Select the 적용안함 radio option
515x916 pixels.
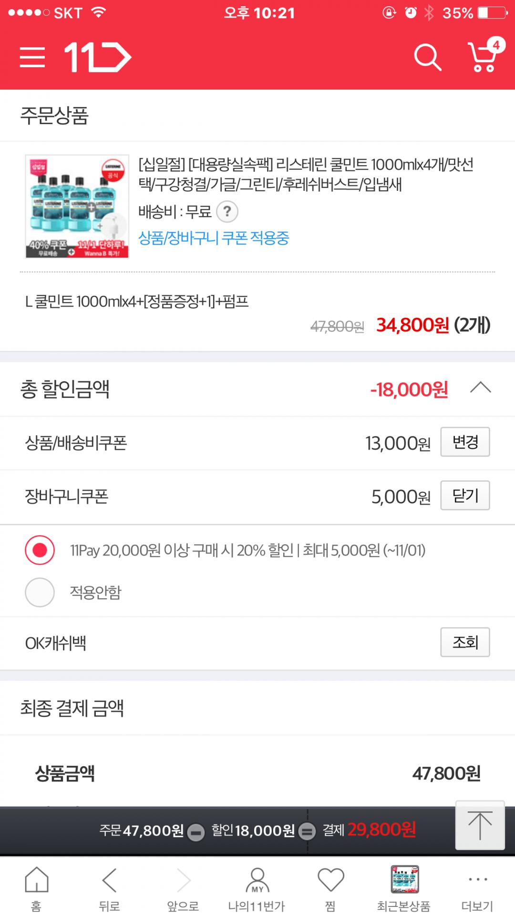click(40, 592)
